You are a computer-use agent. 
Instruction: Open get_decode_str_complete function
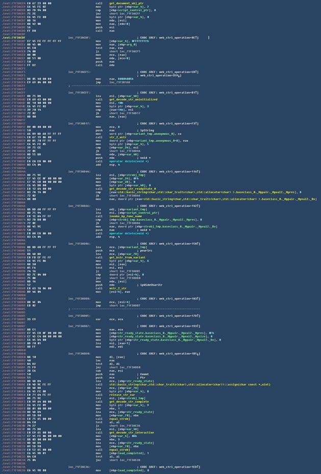click(x=128, y=401)
